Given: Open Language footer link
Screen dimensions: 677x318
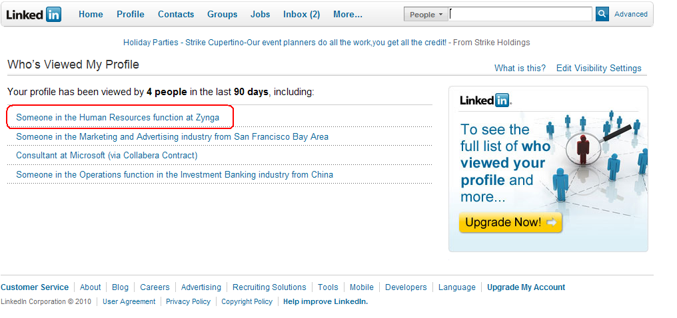Looking at the screenshot, I should (x=457, y=287).
